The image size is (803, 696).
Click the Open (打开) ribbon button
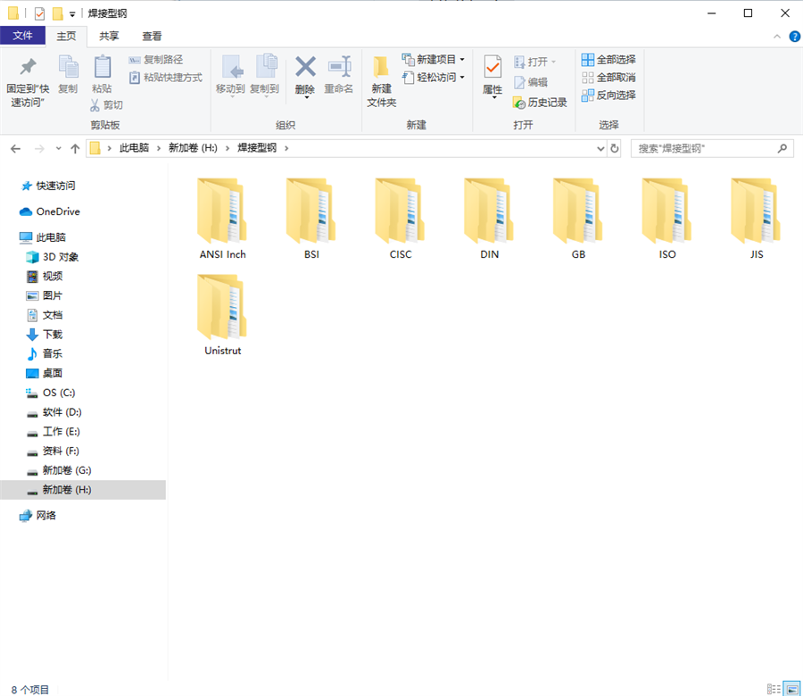[x=534, y=62]
